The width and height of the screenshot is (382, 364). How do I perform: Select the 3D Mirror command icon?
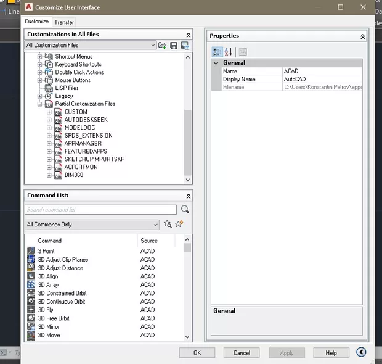pos(31,327)
